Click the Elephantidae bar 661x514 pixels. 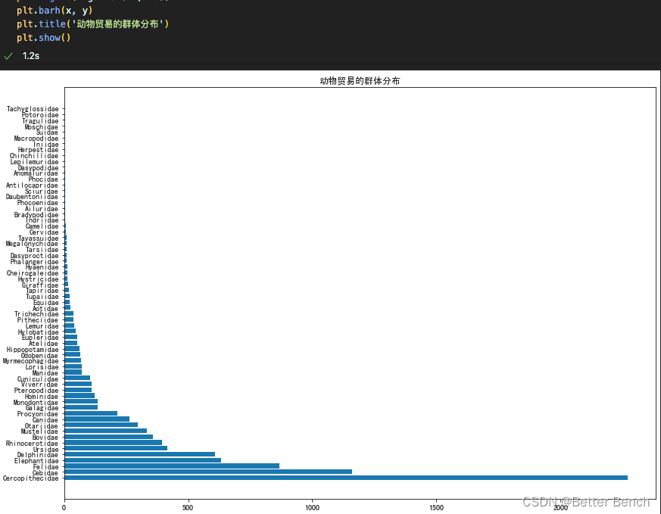click(143, 460)
